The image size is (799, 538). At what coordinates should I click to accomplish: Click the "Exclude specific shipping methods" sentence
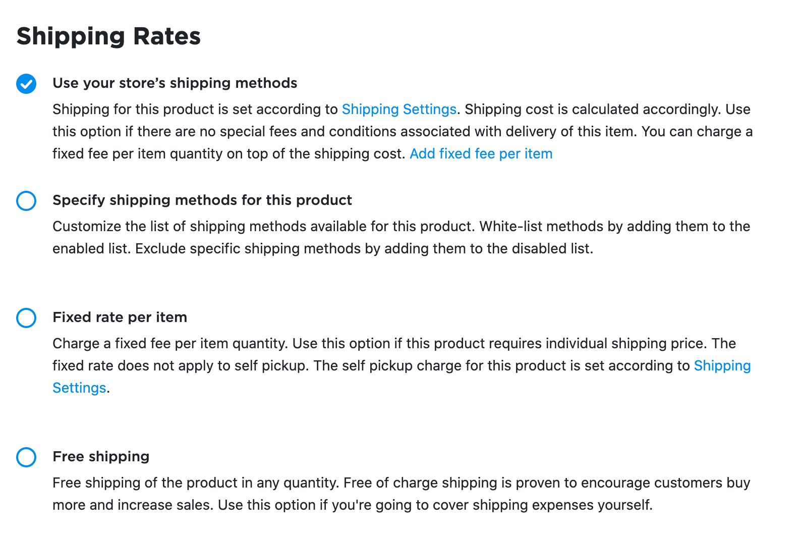[363, 249]
